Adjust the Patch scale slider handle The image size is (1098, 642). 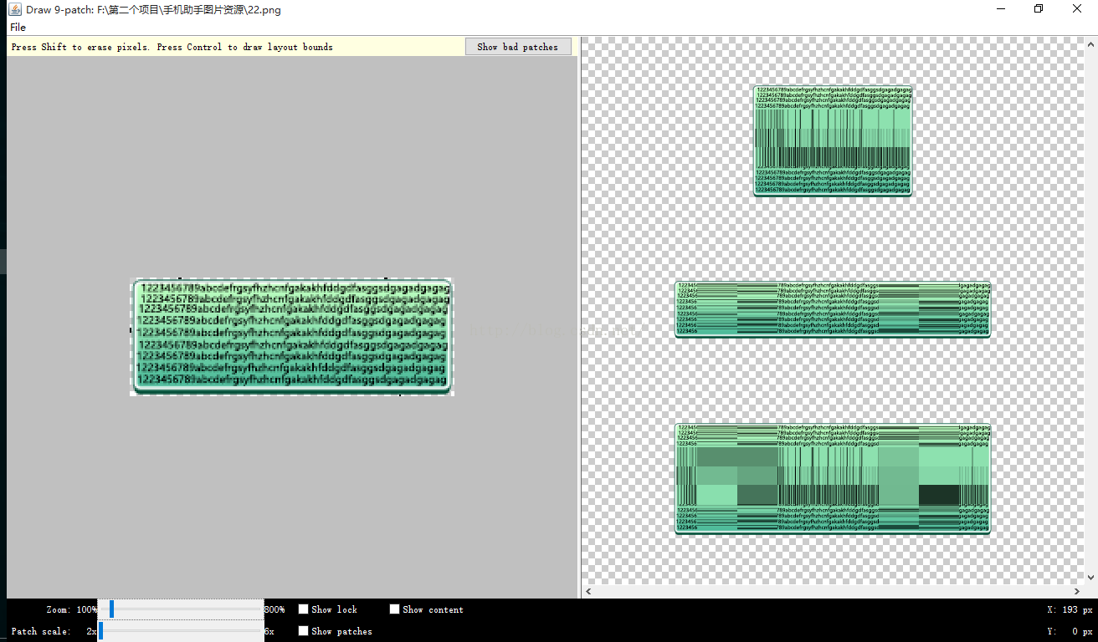pyautogui.click(x=100, y=631)
